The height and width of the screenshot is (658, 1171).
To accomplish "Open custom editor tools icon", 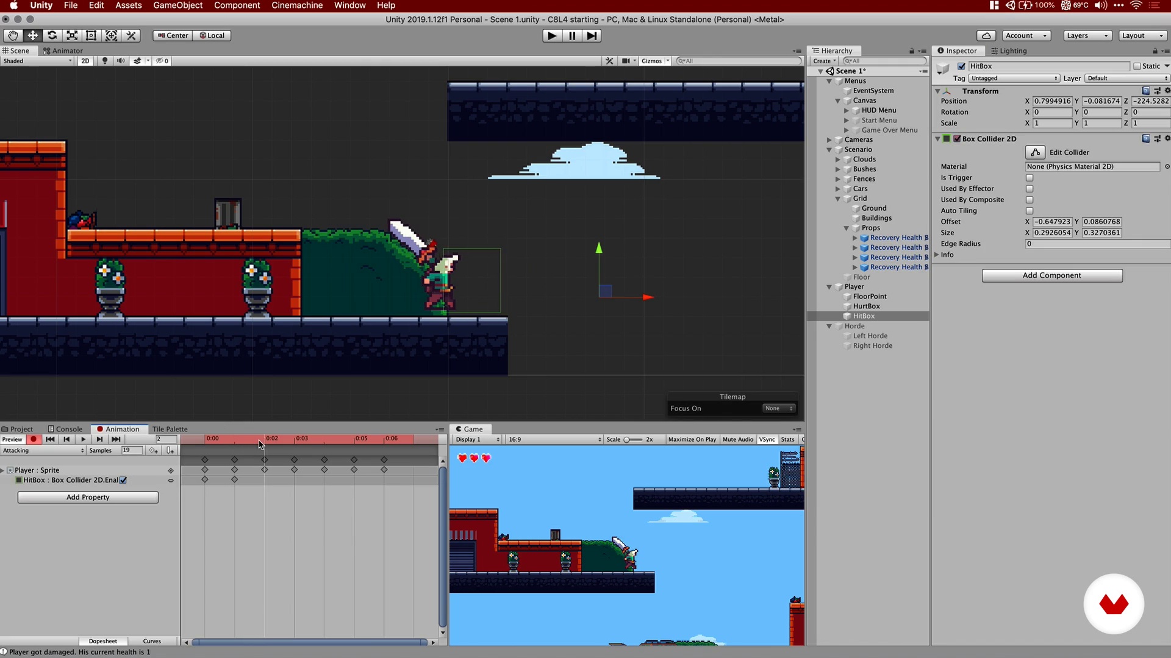I will (x=131, y=35).
